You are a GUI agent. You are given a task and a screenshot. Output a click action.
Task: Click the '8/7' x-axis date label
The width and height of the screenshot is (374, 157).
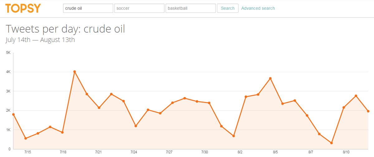click(311, 152)
